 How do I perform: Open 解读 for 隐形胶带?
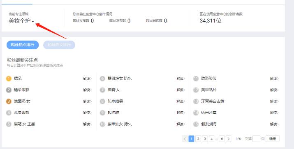point(274,79)
